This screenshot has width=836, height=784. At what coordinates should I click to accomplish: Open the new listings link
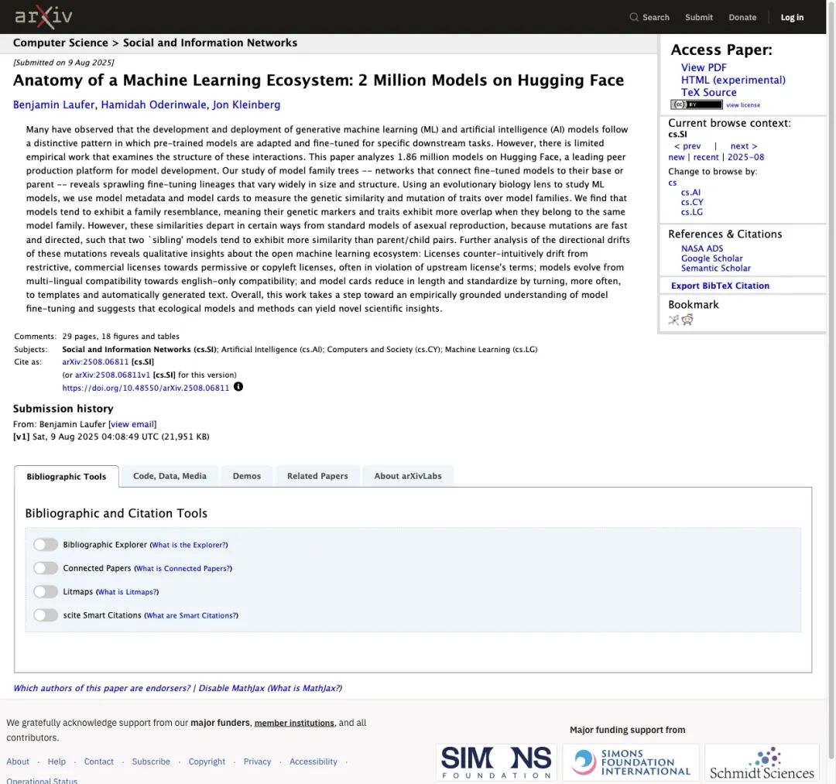click(x=676, y=157)
